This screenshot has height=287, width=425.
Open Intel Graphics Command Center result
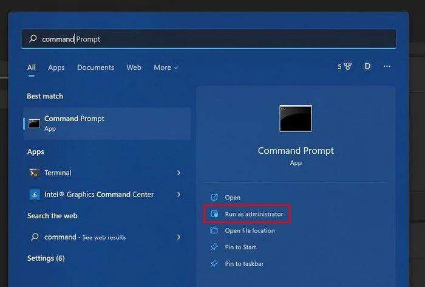[x=106, y=195]
